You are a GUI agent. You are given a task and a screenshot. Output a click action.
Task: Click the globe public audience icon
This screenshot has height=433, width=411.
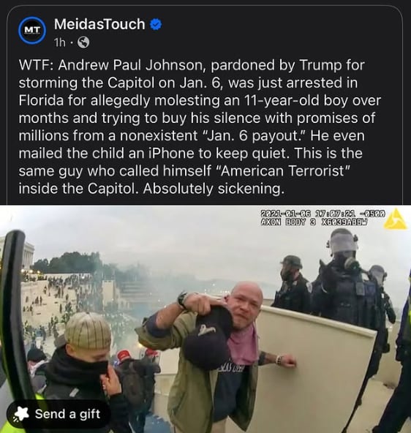point(83,42)
